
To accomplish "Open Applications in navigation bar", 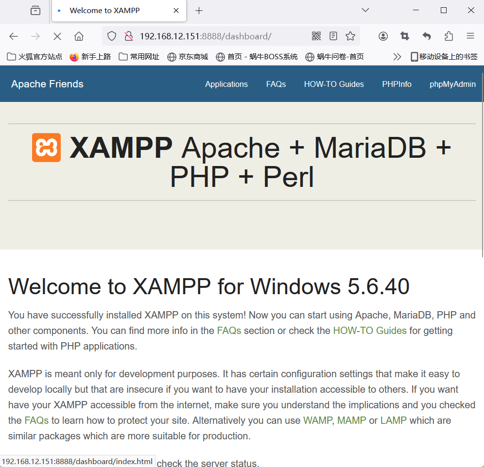I will tap(226, 84).
